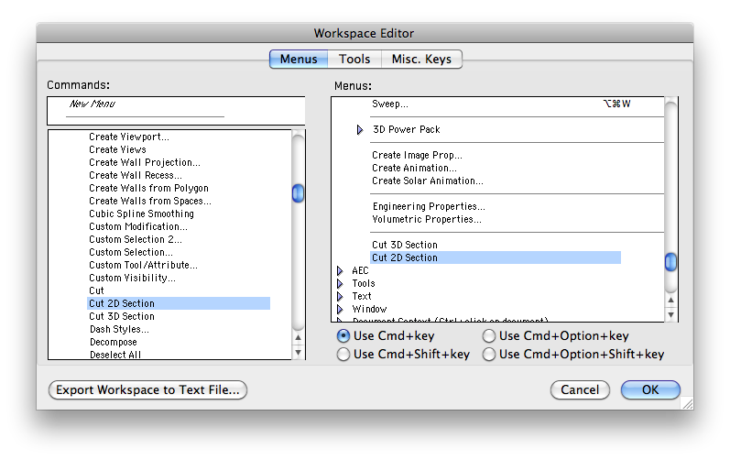The height and width of the screenshot is (460, 730).
Task: Expand the Window menu triangle
Action: pos(340,310)
